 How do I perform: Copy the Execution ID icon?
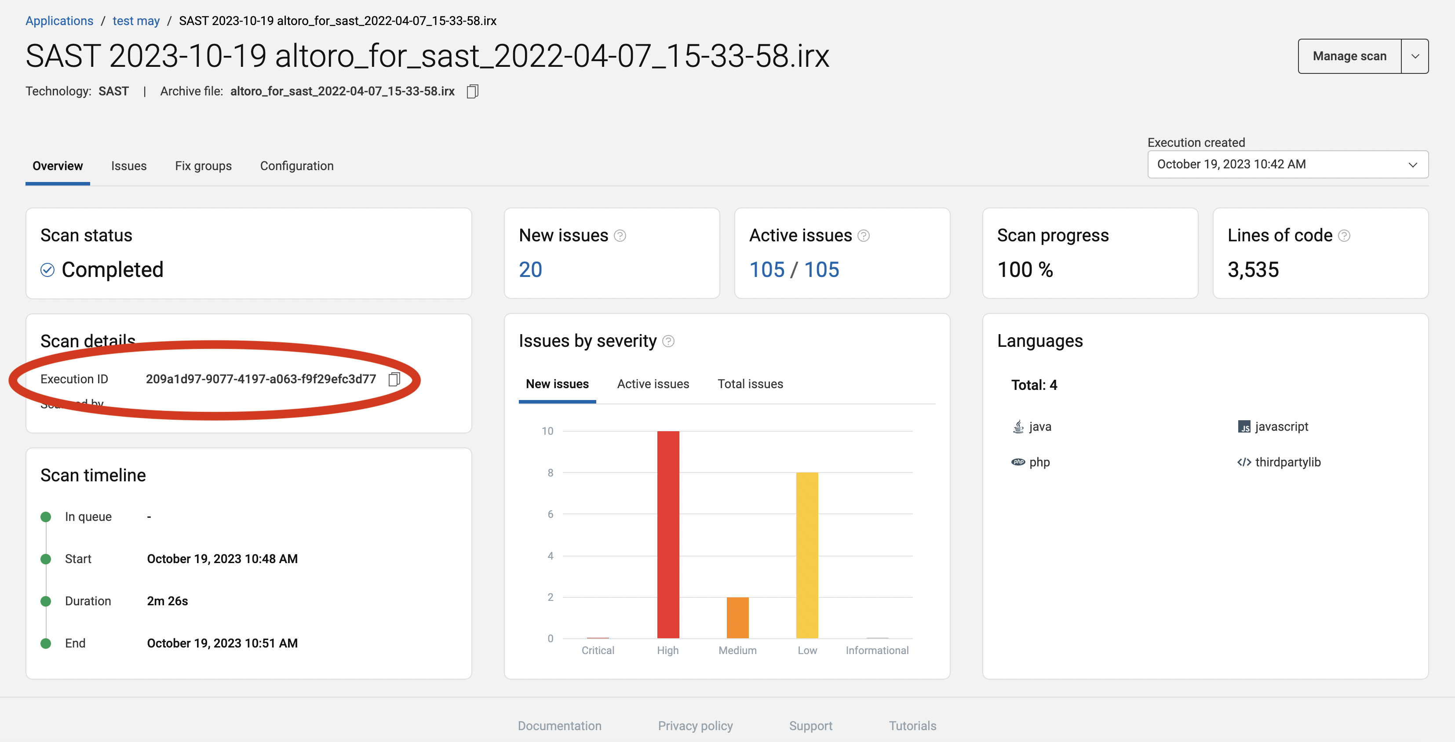click(x=394, y=379)
